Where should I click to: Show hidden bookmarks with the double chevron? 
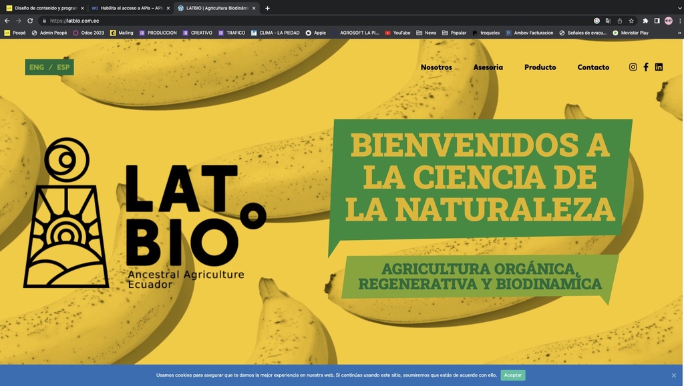679,33
